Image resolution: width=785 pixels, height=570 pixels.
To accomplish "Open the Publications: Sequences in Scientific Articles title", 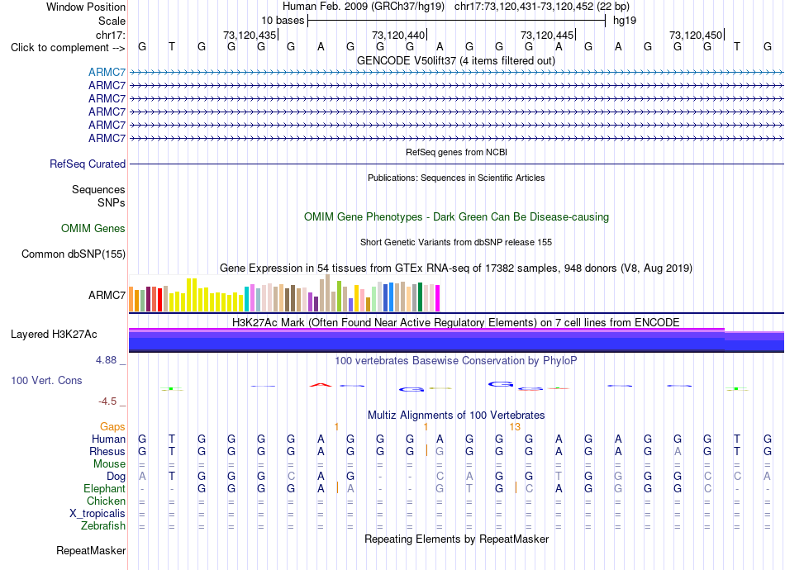I will click(x=456, y=178).
